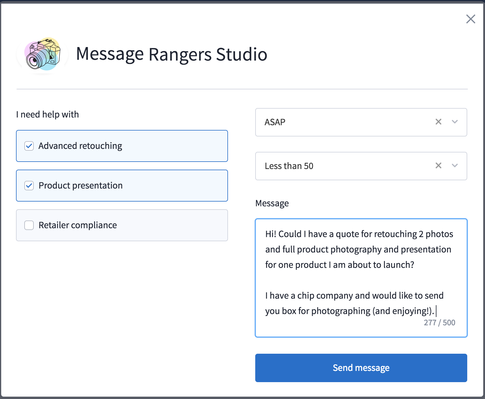
Task: Check the Retailer compliance checkbox
Action: coord(29,225)
